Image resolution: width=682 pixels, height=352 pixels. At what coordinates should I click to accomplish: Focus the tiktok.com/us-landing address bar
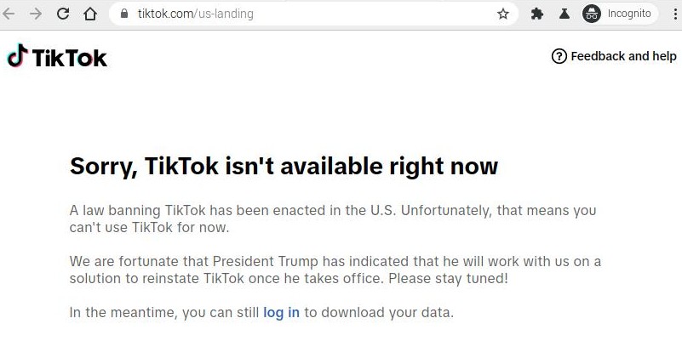pos(313,14)
